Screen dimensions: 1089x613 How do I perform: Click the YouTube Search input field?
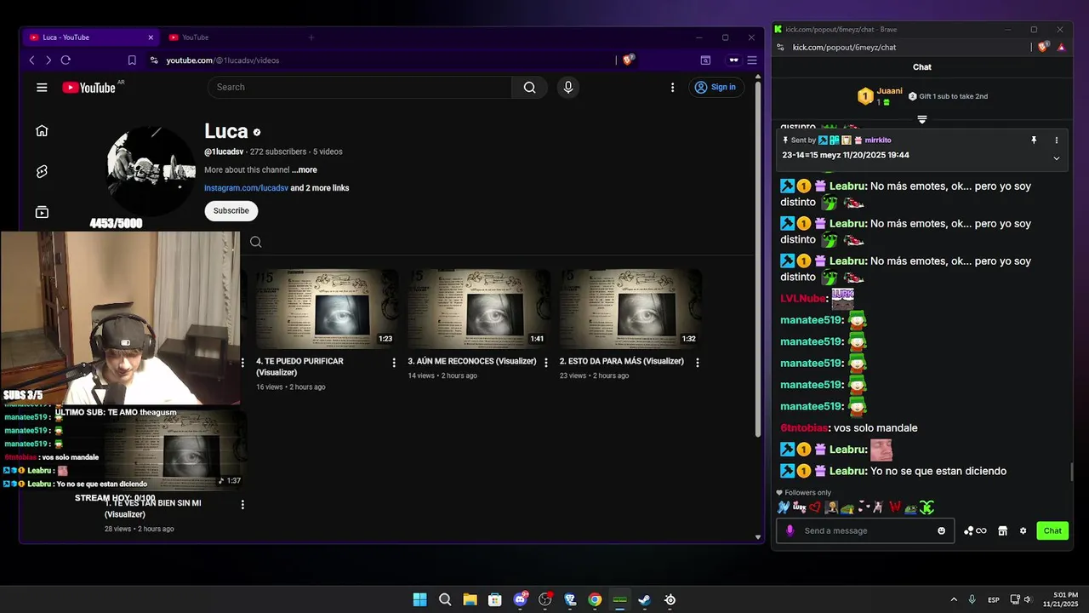tap(360, 87)
